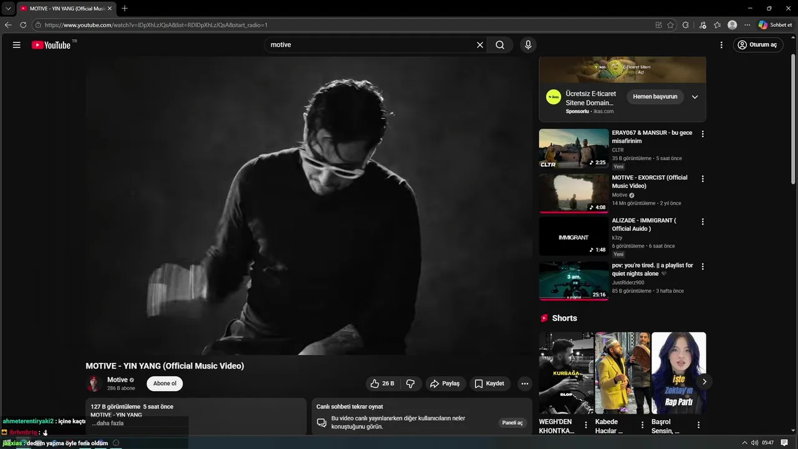Open YouTube settings three-dot menu in header

(721, 45)
